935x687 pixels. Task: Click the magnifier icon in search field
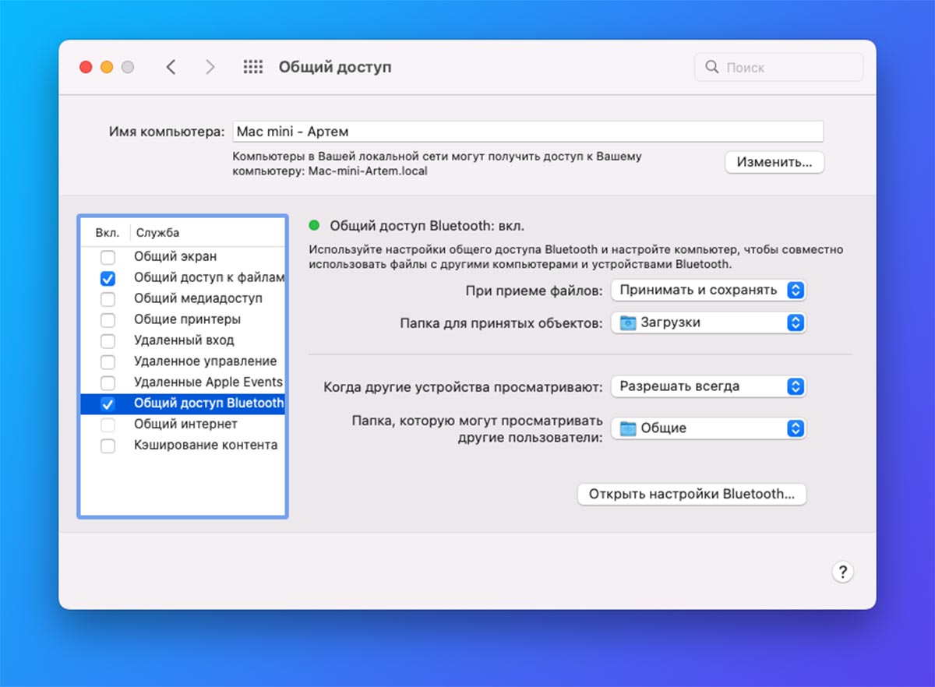pos(711,68)
